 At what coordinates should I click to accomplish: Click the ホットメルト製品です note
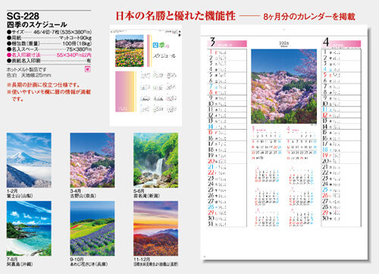tap(27, 69)
